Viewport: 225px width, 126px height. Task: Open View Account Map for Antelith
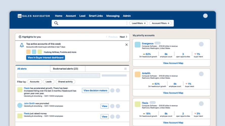(x=173, y=93)
